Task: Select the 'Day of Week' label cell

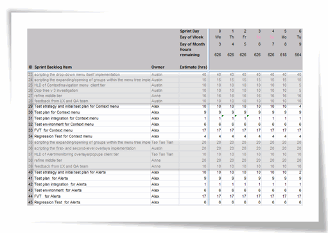Action: point(191,37)
